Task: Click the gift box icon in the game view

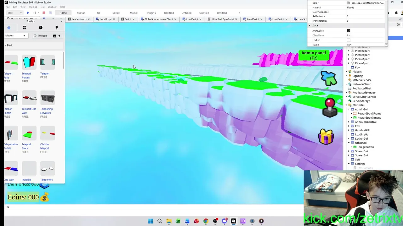Action: (326, 137)
